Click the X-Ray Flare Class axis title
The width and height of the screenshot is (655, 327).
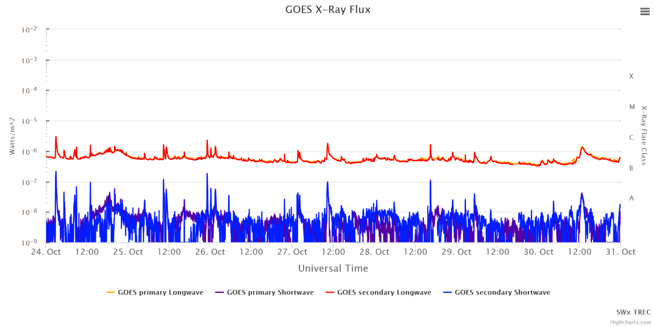(644, 135)
